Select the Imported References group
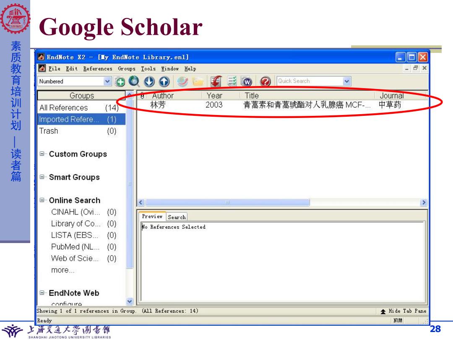Image resolution: width=453 pixels, height=340 pixels. click(81, 119)
